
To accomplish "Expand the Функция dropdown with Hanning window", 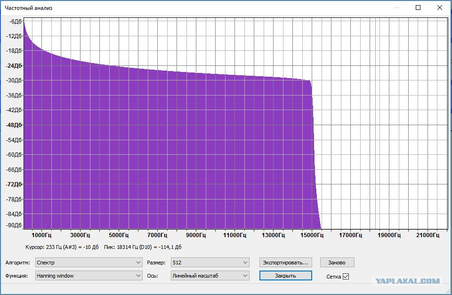I will pyautogui.click(x=89, y=276).
